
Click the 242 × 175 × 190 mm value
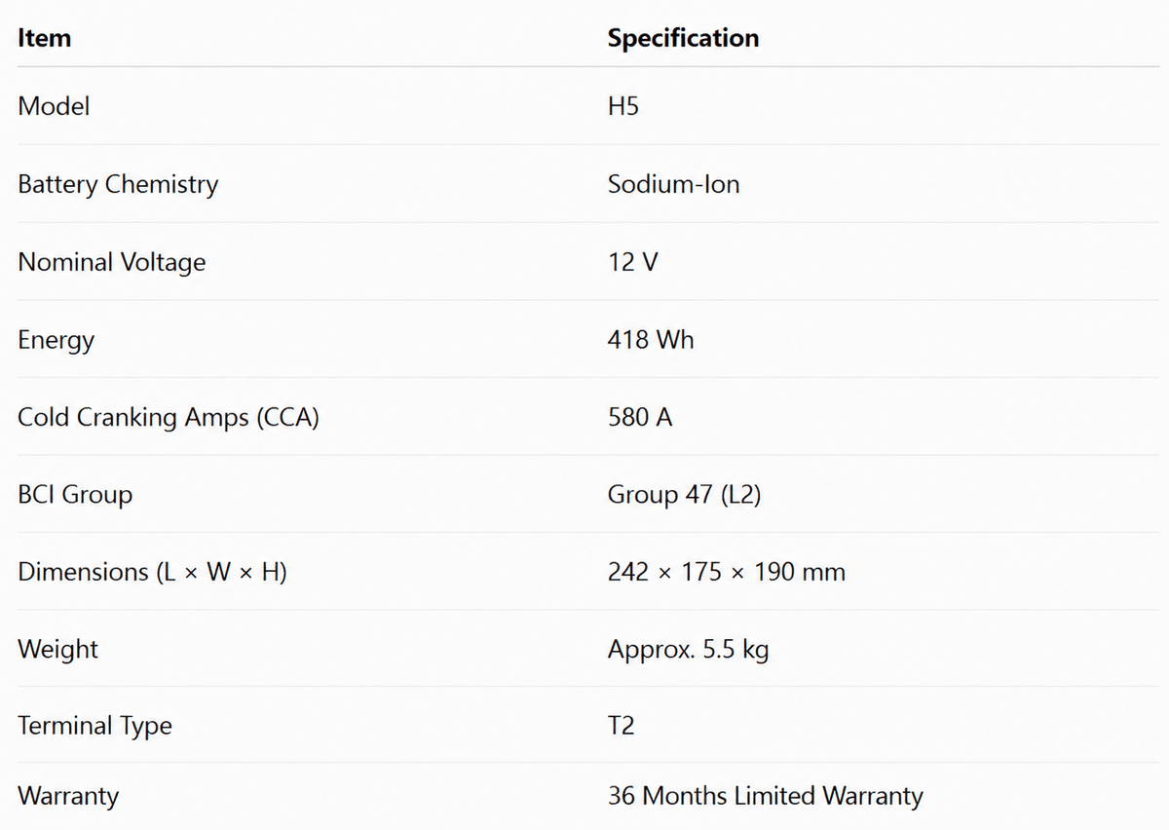[x=726, y=572]
